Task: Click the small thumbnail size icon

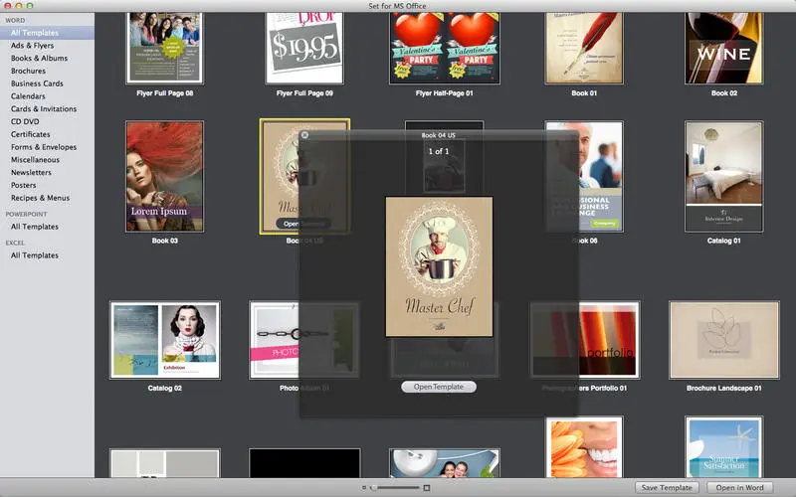Action: coord(364,488)
